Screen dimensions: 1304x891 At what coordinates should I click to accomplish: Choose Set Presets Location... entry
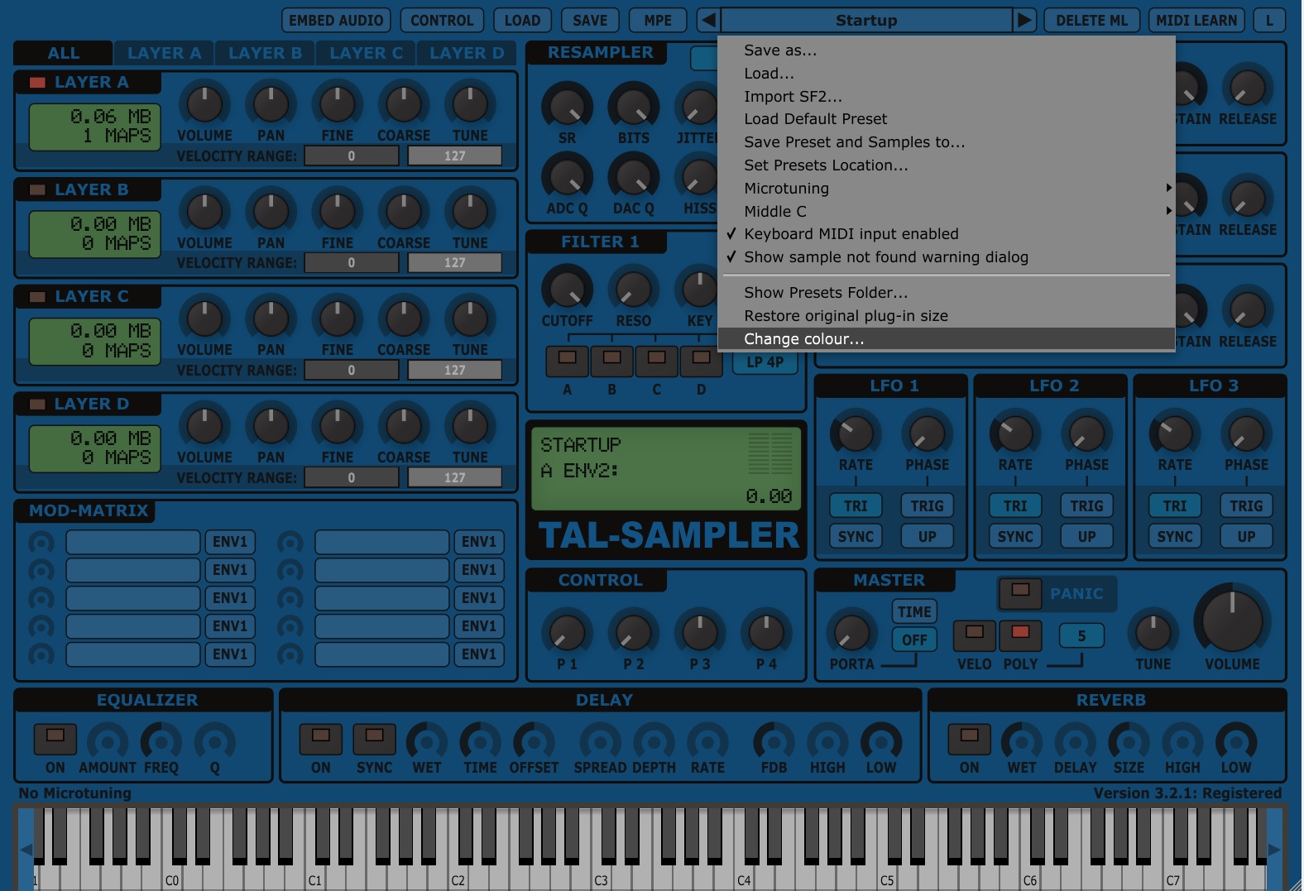[947, 165]
